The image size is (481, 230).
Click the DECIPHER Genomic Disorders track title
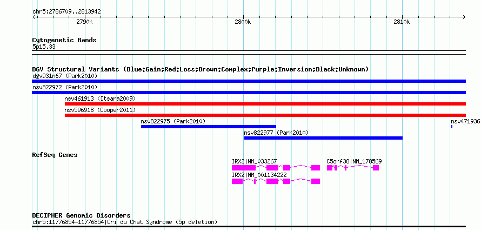click(81, 215)
